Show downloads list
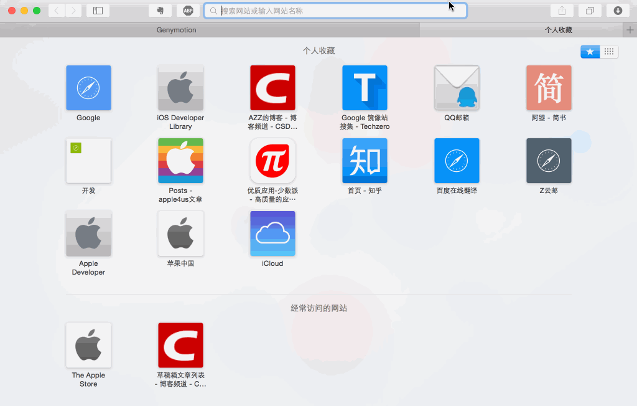Screen dimensions: 637x406 618,11
